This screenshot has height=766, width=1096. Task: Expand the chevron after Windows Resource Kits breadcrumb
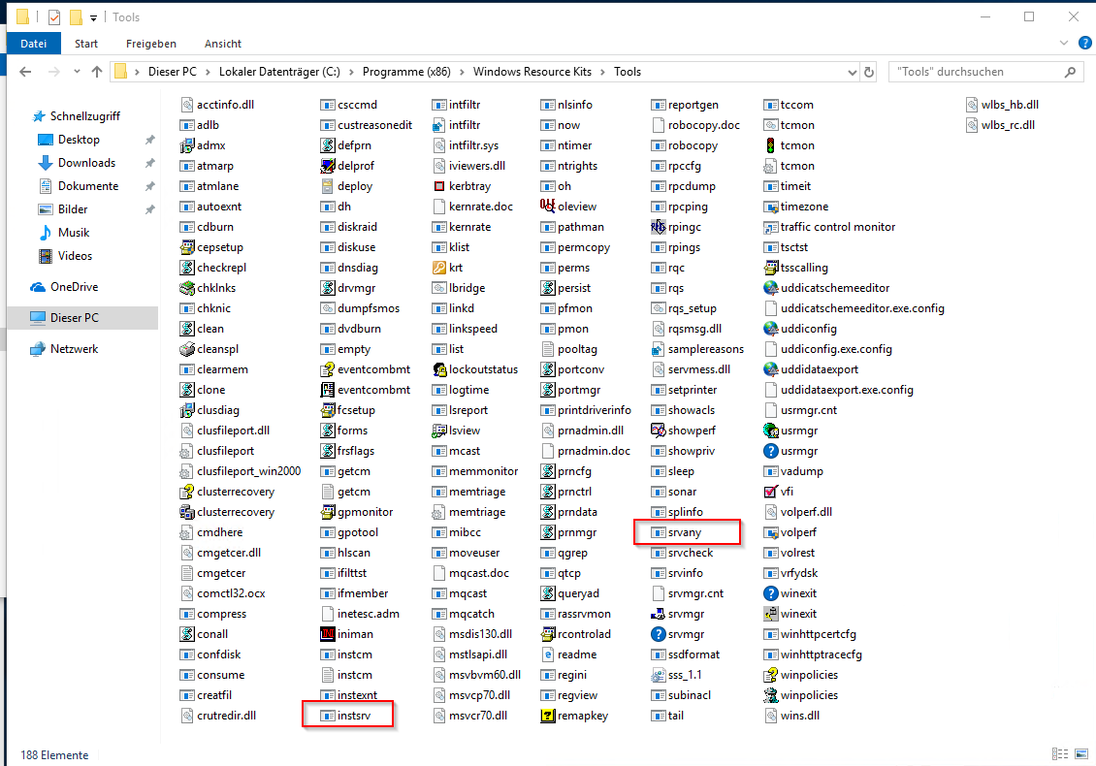[602, 72]
